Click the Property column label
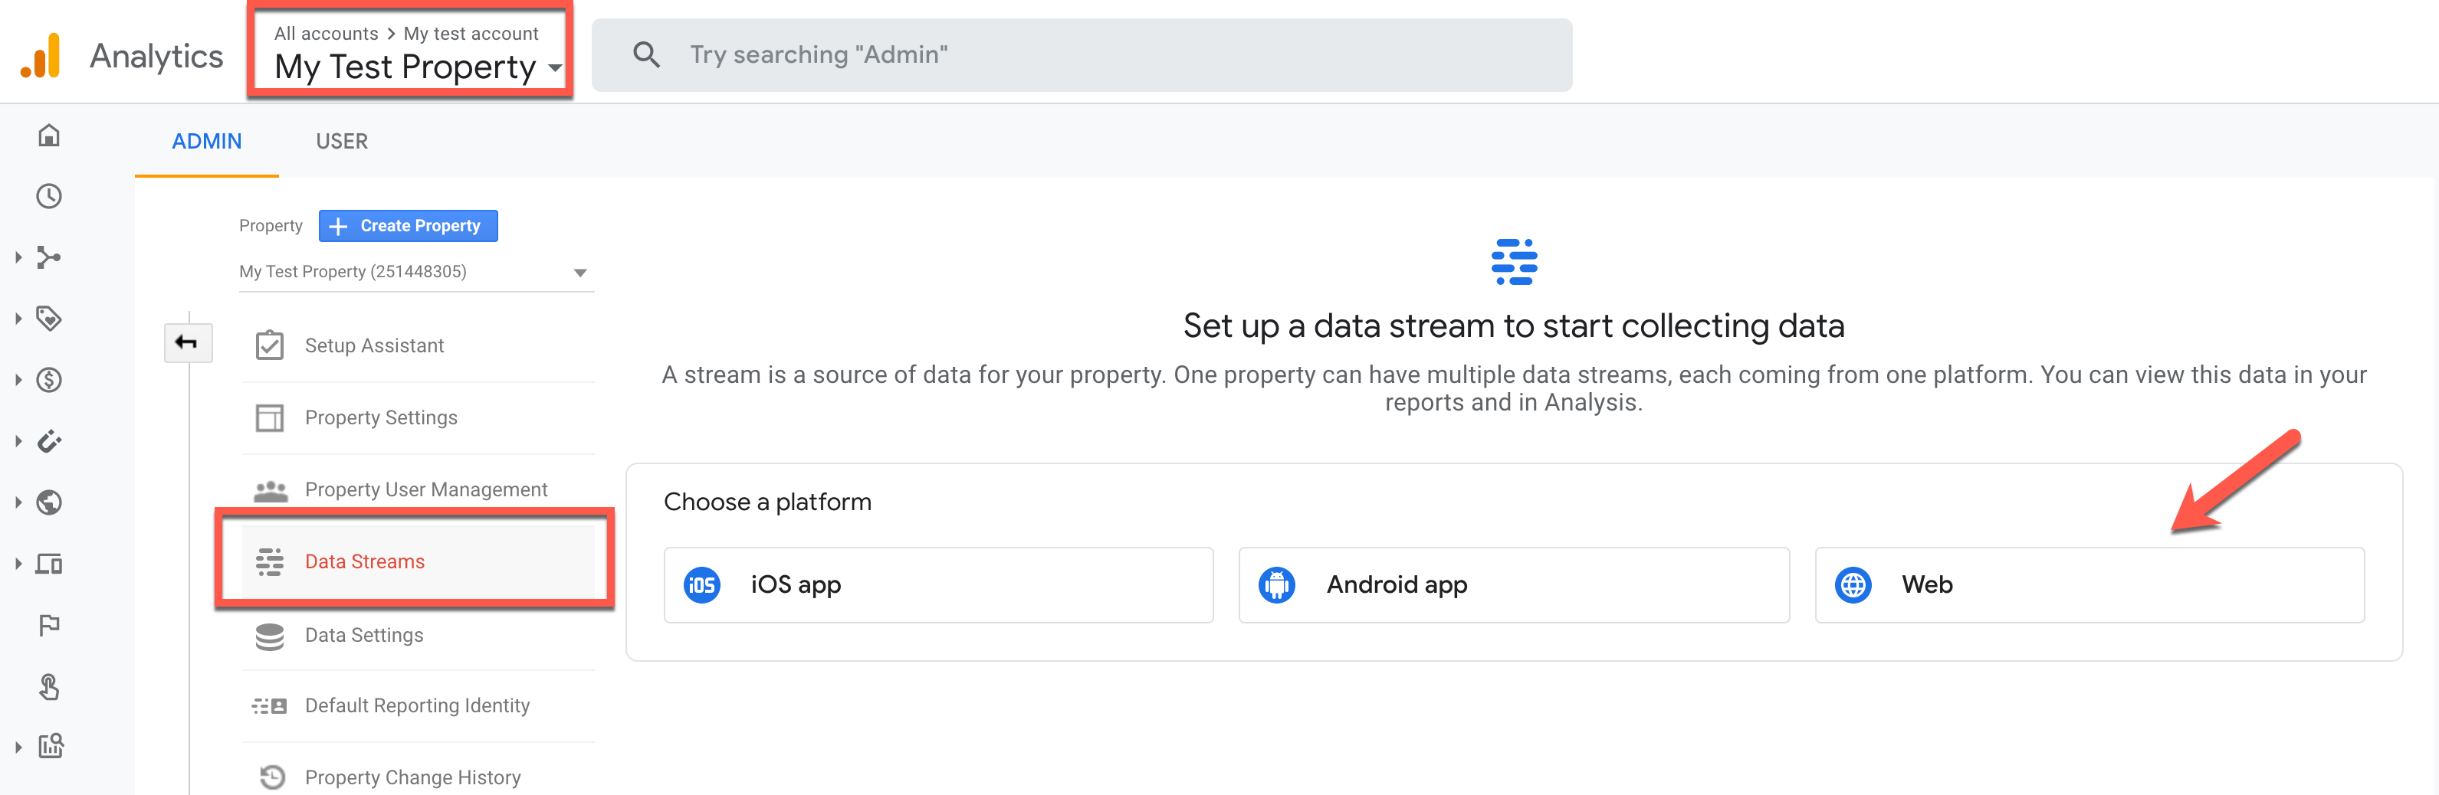 (271, 225)
